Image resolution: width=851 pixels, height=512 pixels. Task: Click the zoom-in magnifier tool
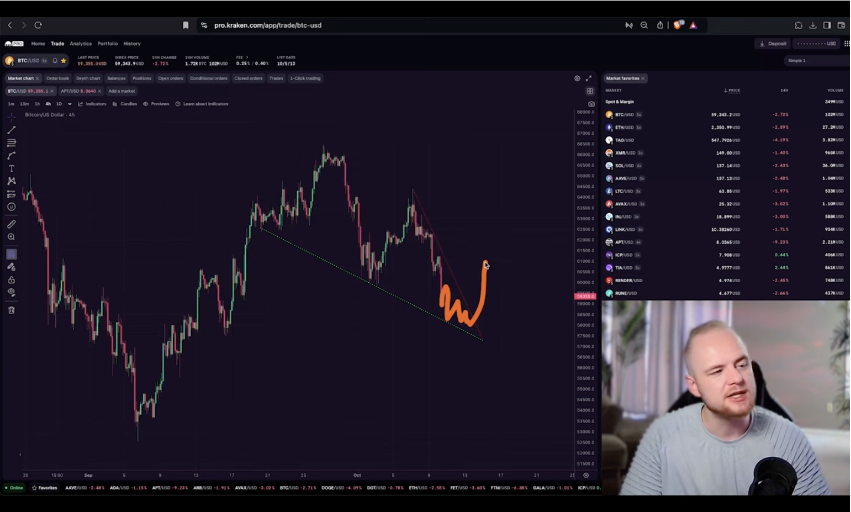11,237
